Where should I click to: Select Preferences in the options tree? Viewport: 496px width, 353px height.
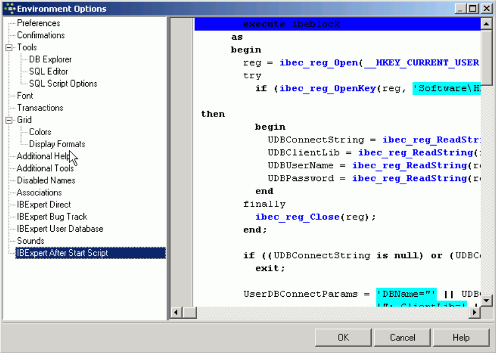pos(38,23)
